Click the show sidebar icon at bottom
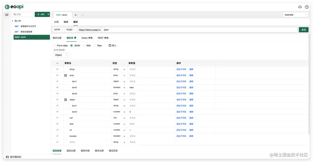The image size is (313, 162). (7, 157)
